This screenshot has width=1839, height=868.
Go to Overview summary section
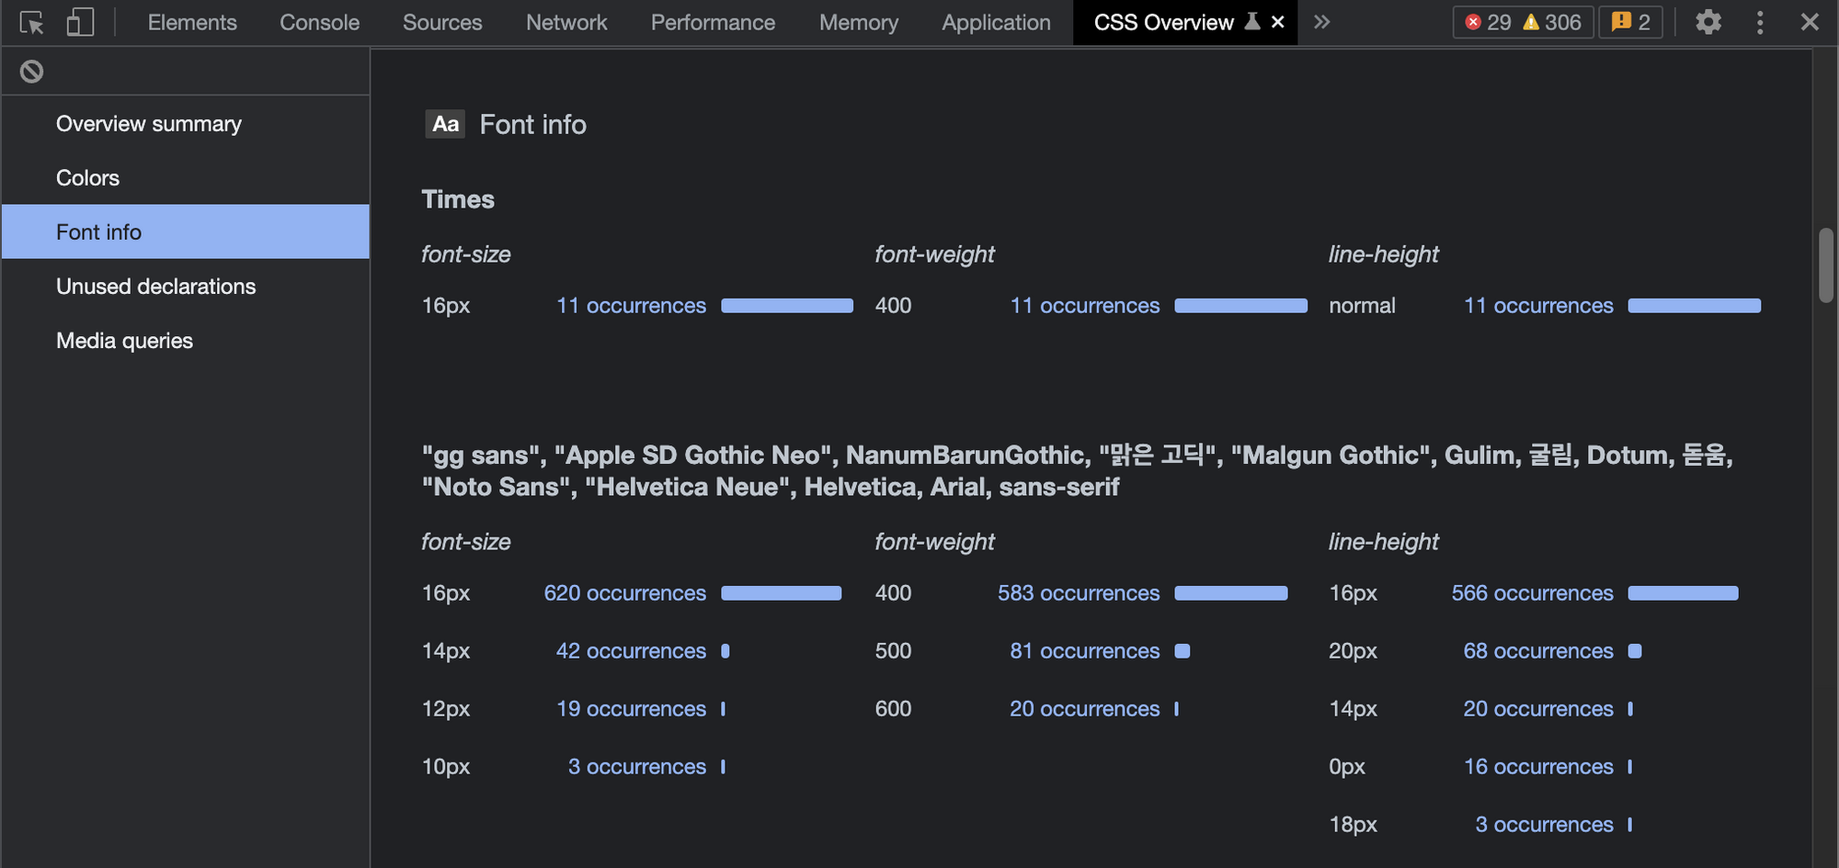[x=186, y=124]
